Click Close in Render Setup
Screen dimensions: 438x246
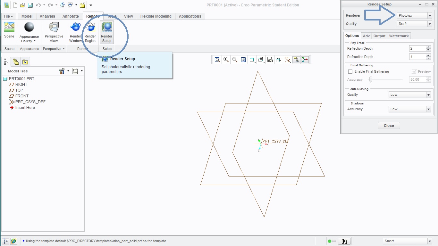coord(389,126)
